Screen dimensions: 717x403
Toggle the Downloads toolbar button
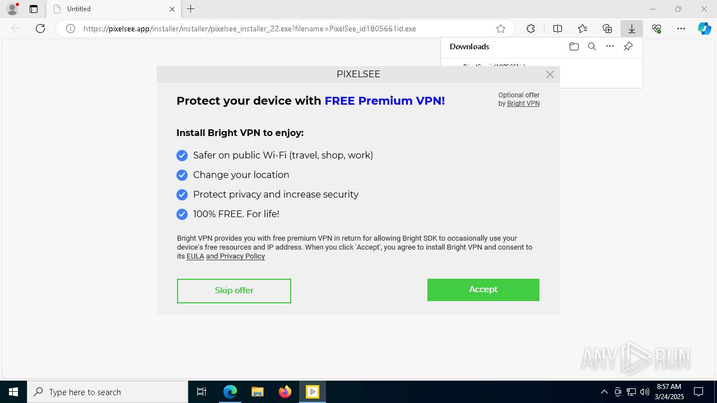(x=631, y=29)
